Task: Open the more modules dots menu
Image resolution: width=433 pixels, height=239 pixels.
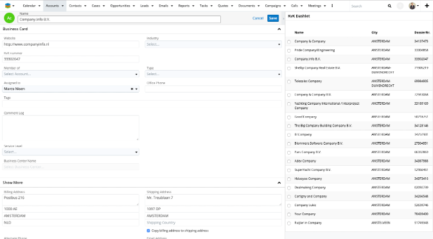Action: point(332,6)
